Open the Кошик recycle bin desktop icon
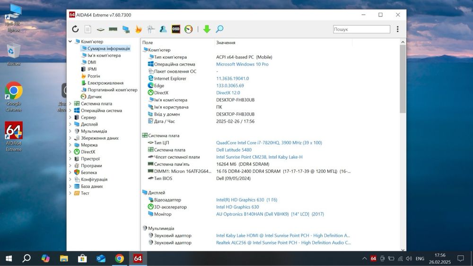 14,54
